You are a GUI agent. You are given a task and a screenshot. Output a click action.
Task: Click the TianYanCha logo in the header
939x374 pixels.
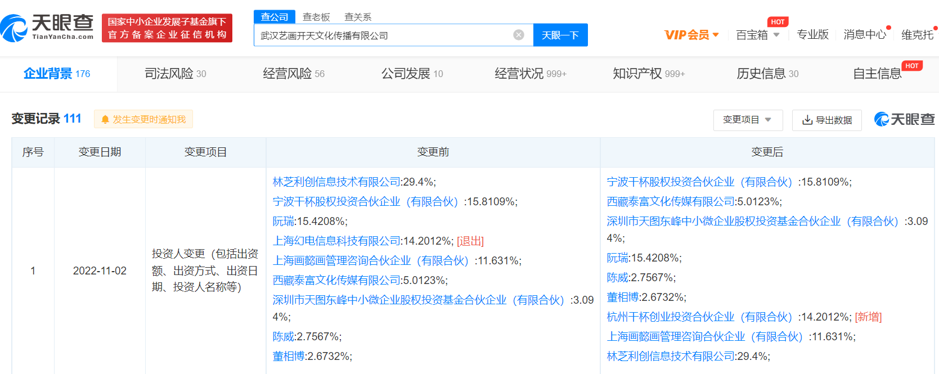point(47,28)
